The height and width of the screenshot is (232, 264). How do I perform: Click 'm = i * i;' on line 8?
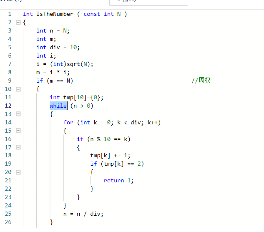click(53, 73)
